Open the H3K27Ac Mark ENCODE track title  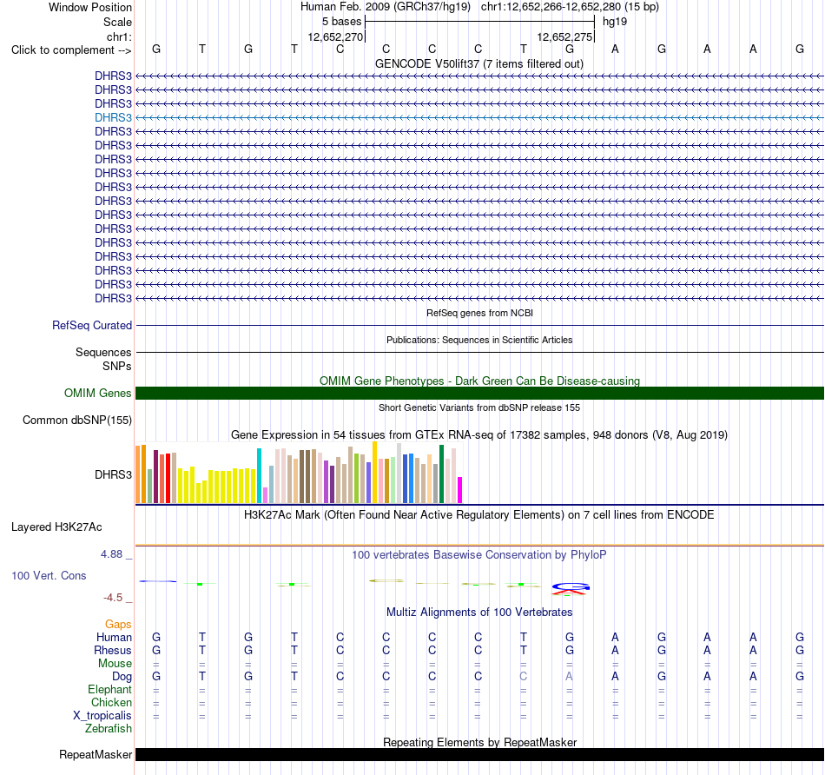pyautogui.click(x=479, y=515)
